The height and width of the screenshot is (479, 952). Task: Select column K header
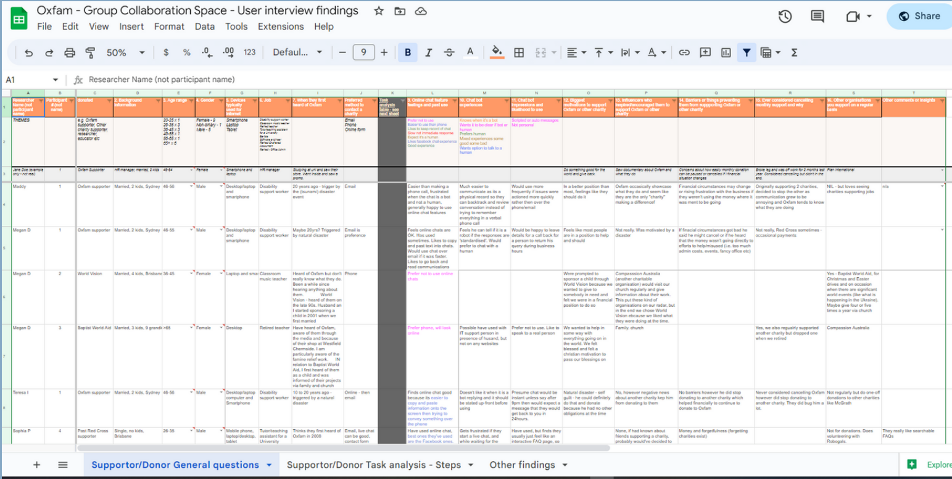point(391,93)
